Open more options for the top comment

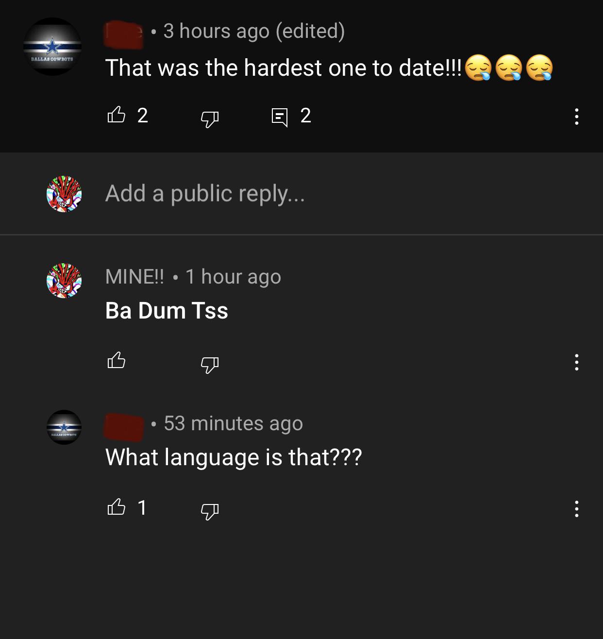click(x=576, y=117)
